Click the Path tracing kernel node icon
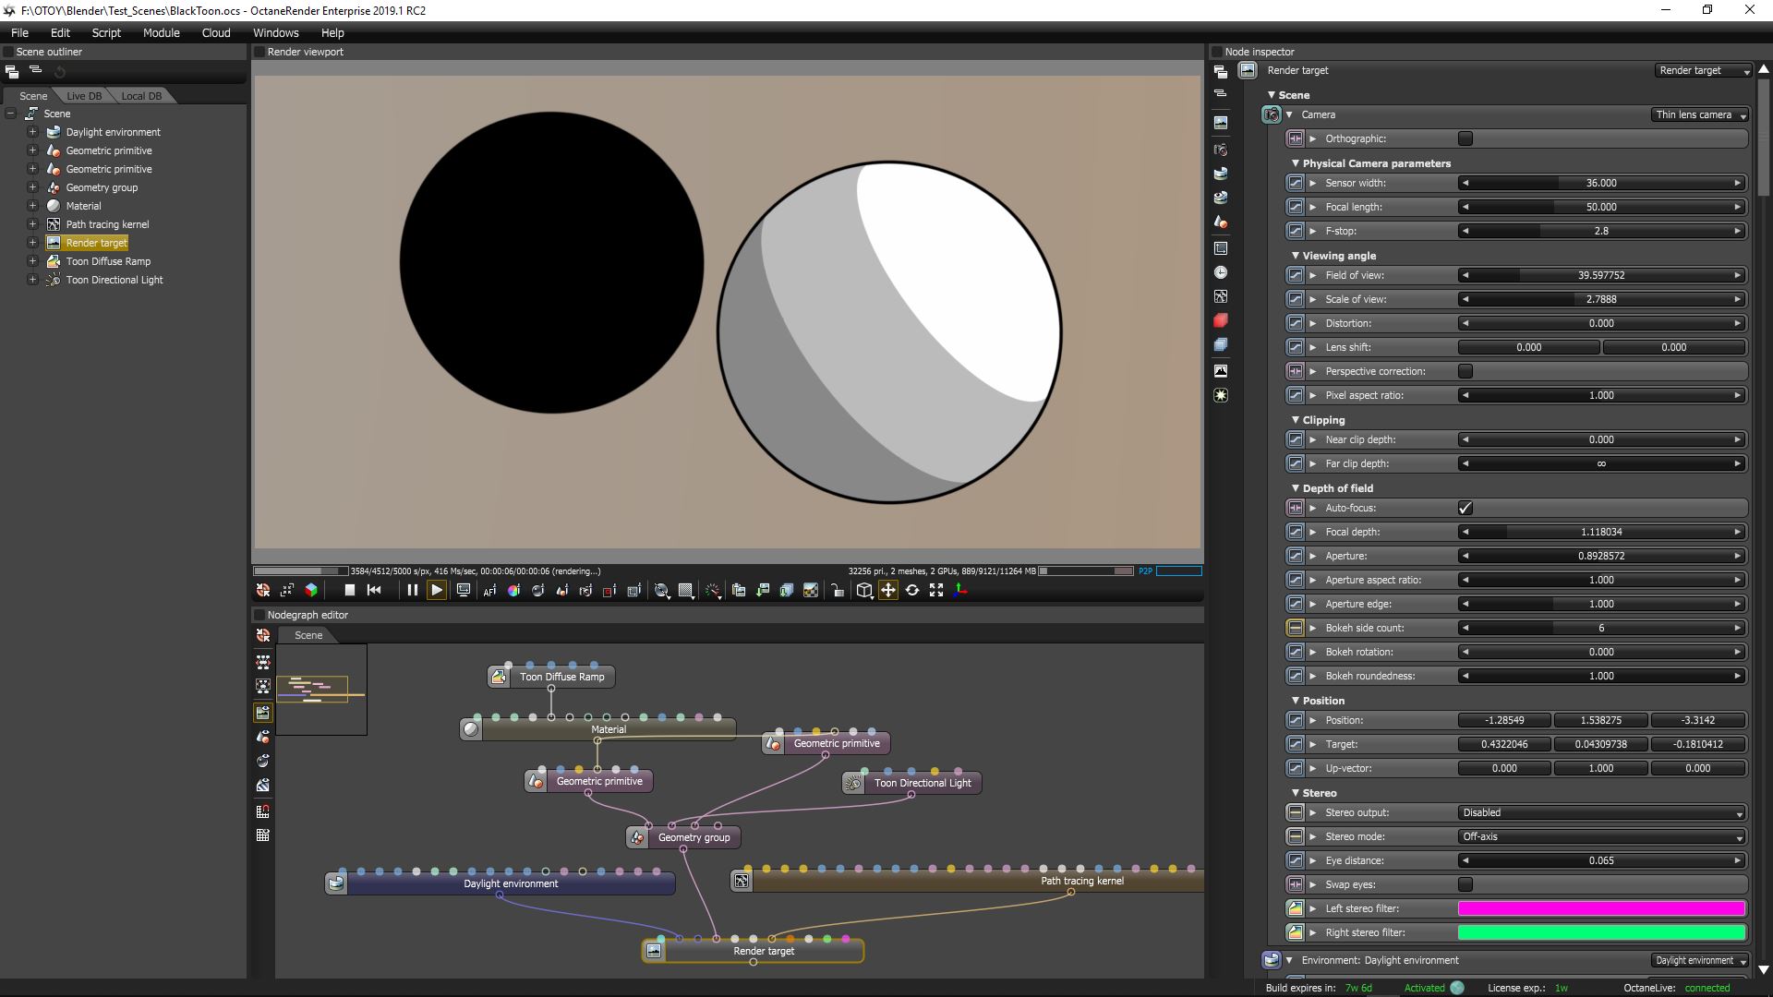The width and height of the screenshot is (1773, 997). (742, 881)
